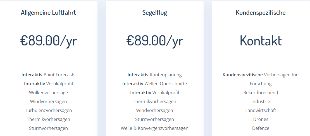Click Welle & Konvergenzvorhersagen feature
The image size is (310, 136).
coord(154,128)
